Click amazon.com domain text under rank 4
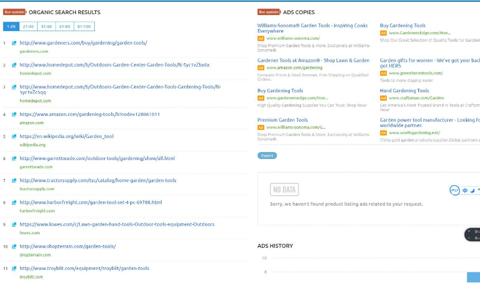The image size is (480, 292). [32, 123]
